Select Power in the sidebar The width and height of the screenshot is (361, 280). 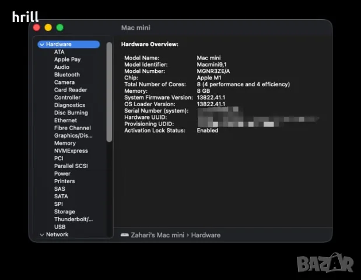62,174
